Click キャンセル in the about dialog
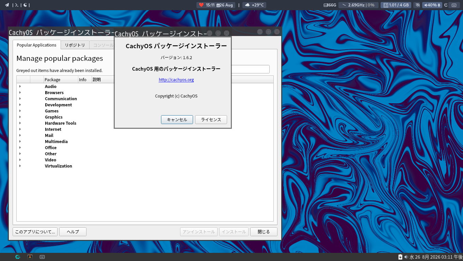The height and width of the screenshot is (261, 463). coord(177,120)
